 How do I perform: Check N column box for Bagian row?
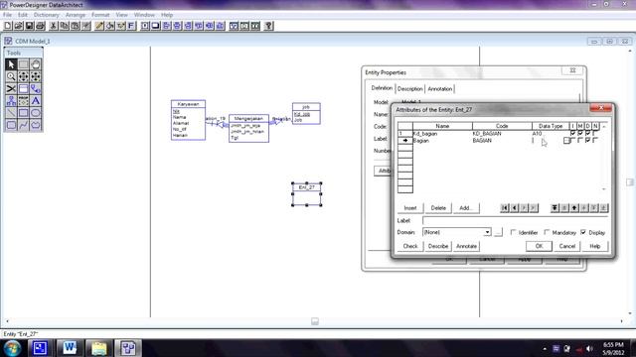click(x=595, y=140)
